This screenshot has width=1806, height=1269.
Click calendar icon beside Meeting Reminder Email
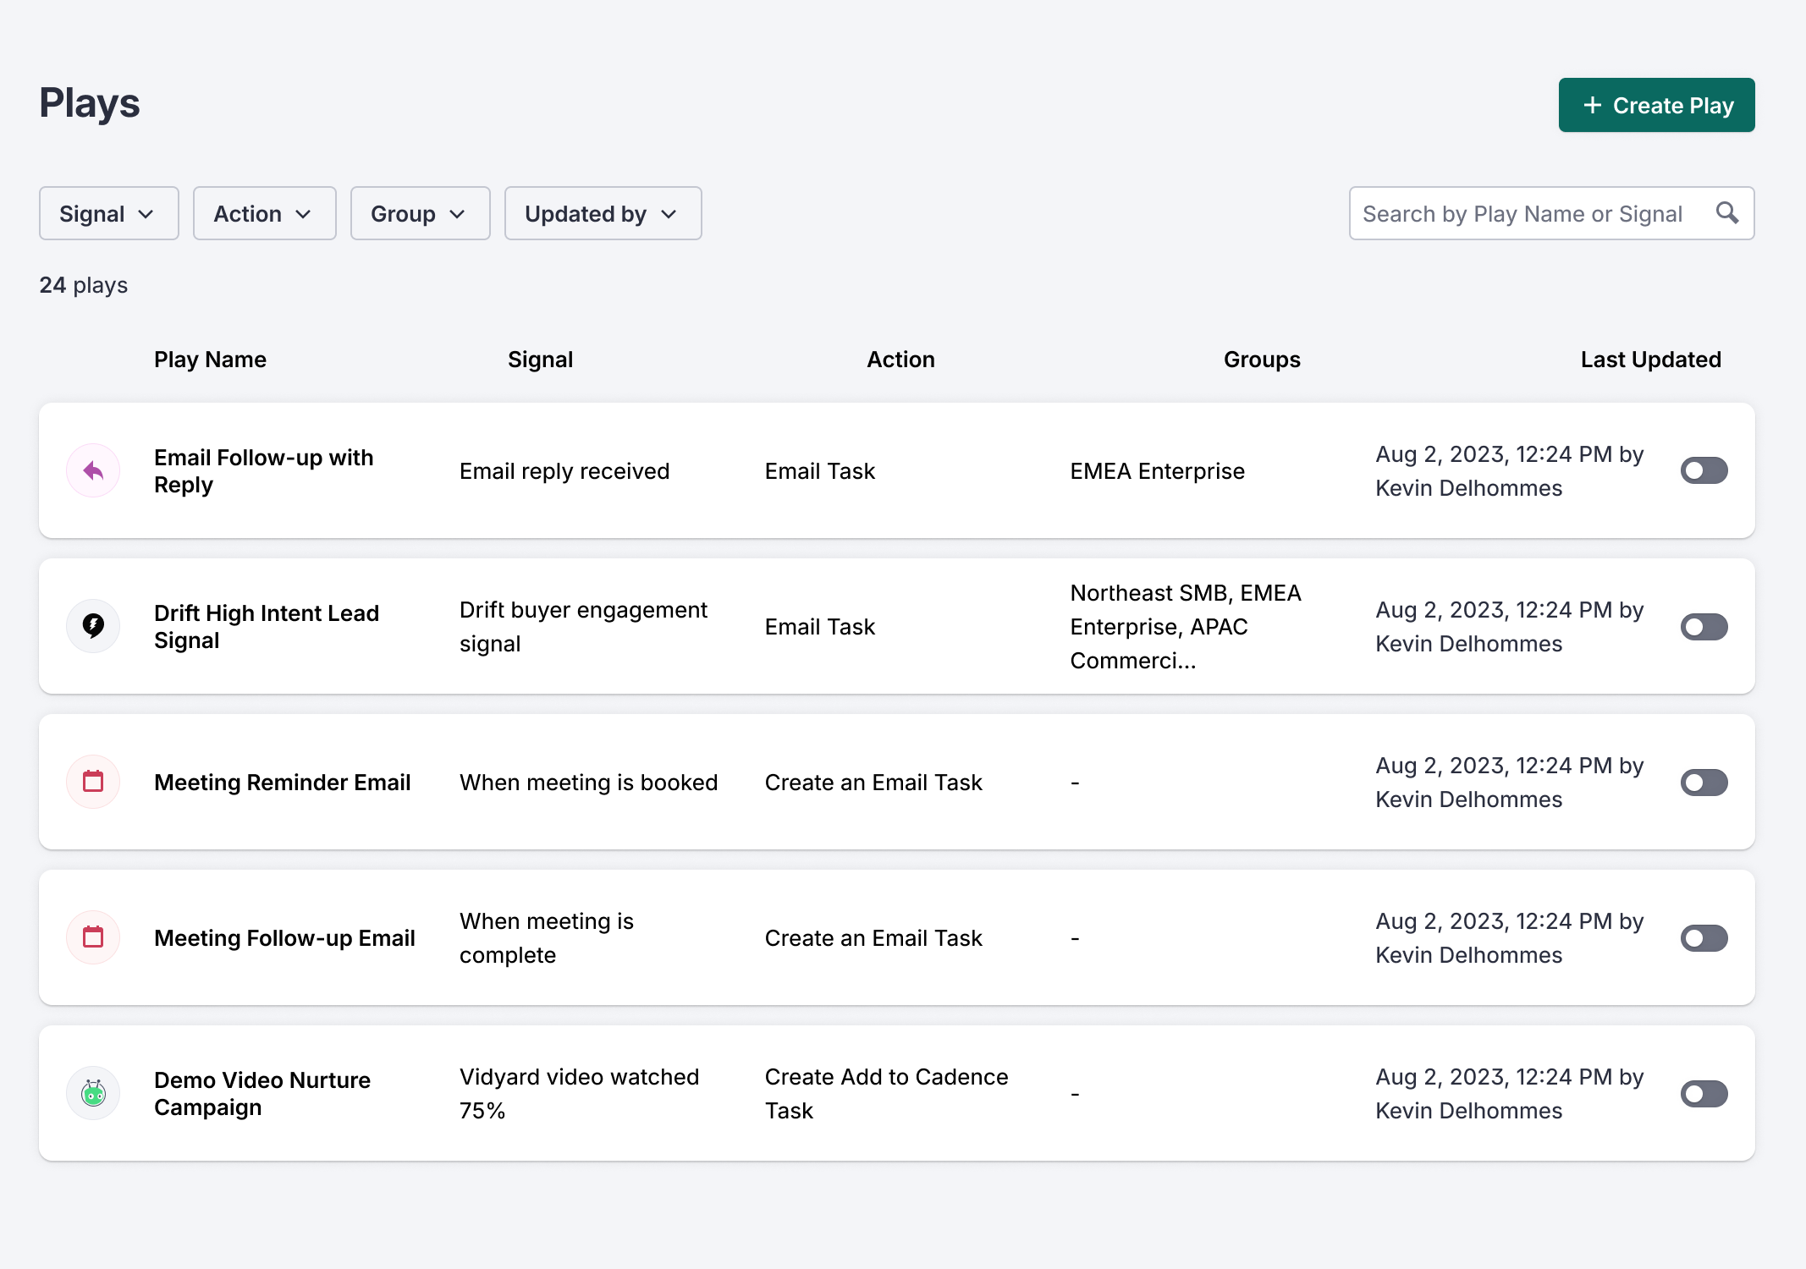click(93, 782)
